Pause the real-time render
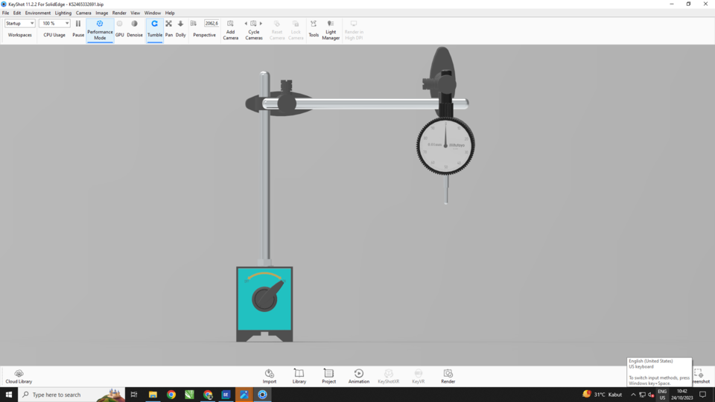The image size is (715, 402). pos(78,29)
